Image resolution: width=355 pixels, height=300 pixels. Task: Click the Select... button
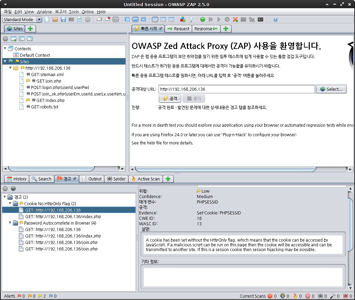[x=331, y=89]
